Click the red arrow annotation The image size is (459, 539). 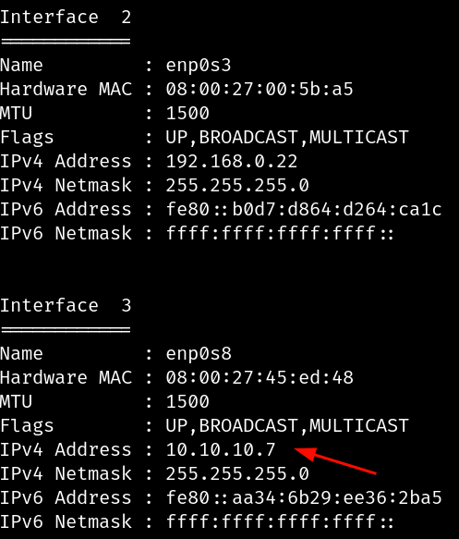click(x=336, y=460)
